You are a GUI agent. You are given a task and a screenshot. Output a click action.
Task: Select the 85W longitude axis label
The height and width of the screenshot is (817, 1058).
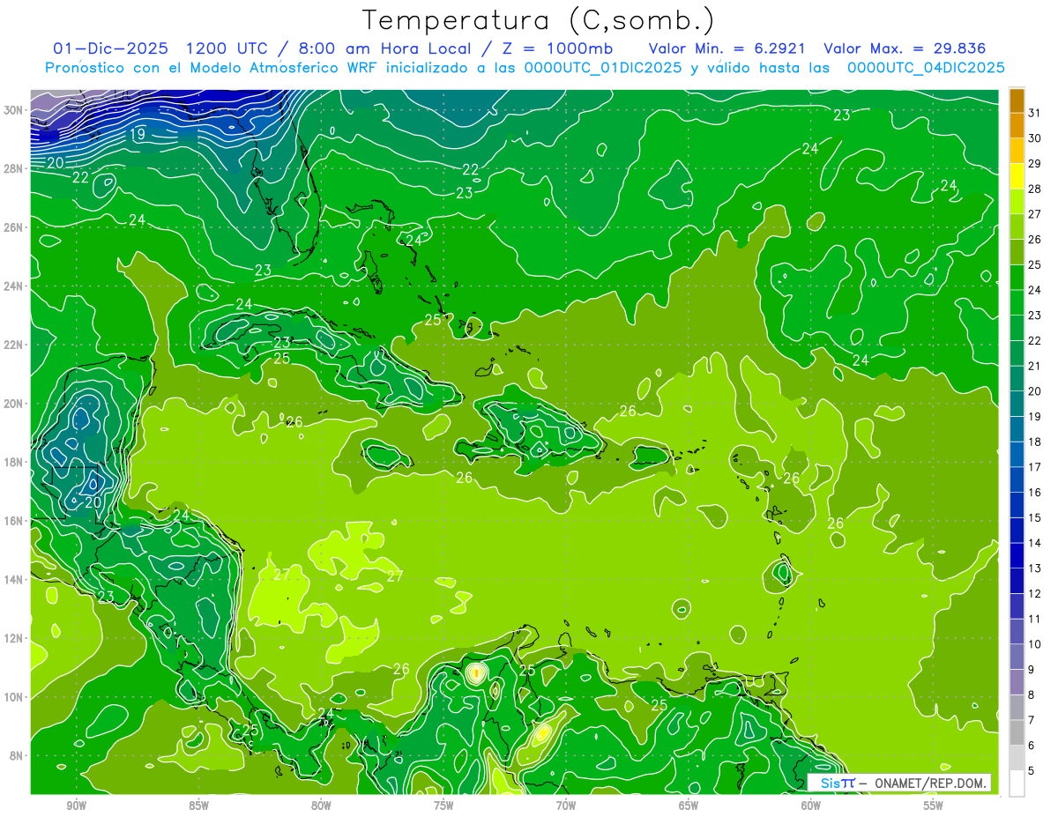click(x=198, y=806)
